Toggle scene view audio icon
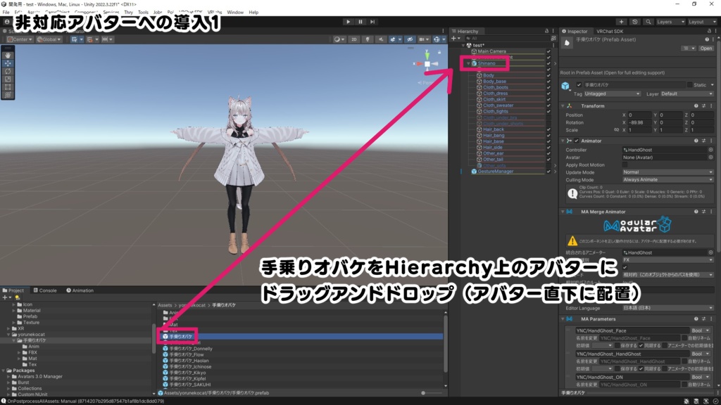 click(x=382, y=41)
